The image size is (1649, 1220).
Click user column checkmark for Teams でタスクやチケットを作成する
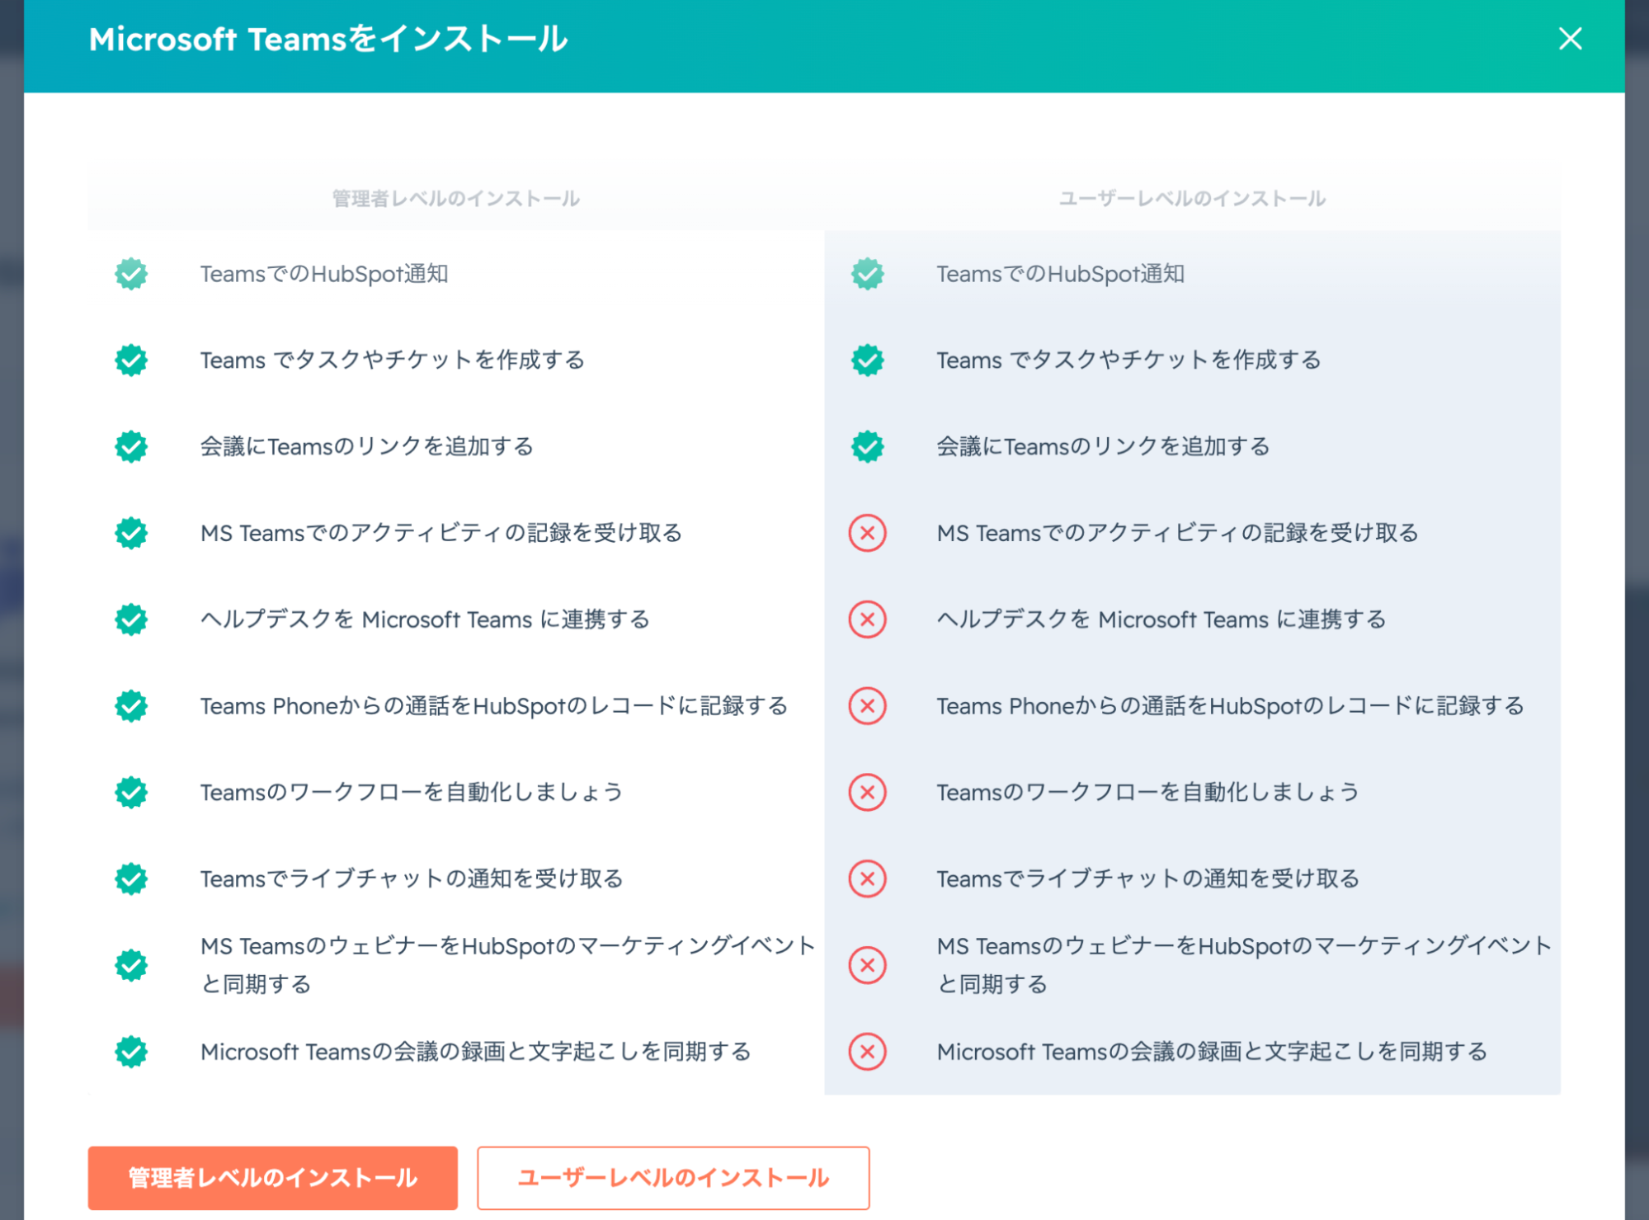tap(868, 360)
